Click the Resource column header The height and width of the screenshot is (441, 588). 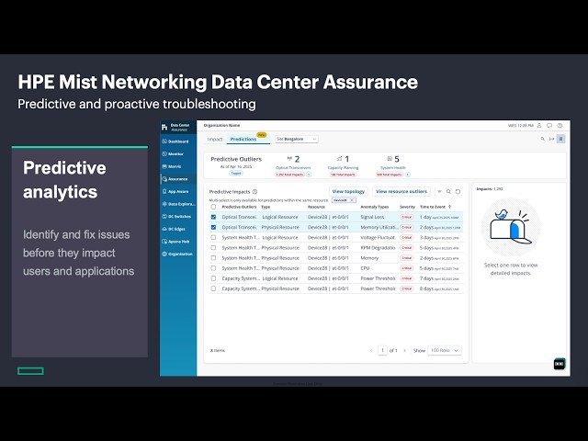(316, 207)
